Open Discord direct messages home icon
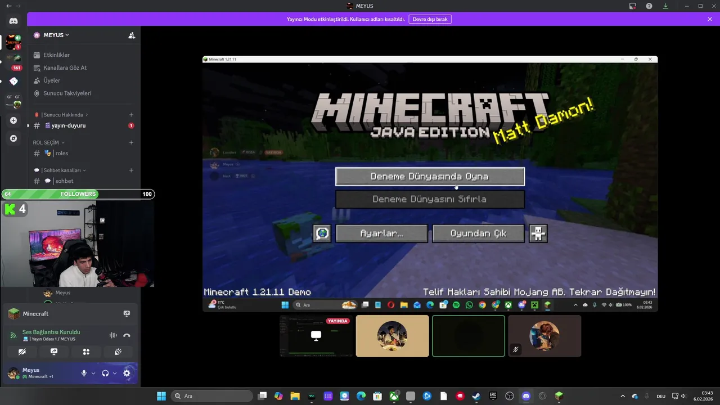 pos(13,21)
